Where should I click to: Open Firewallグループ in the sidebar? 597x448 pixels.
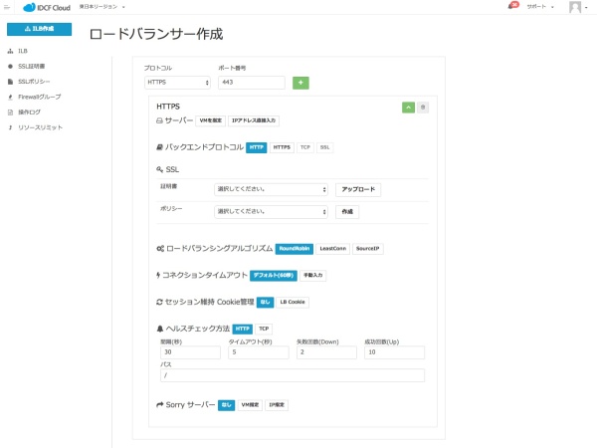click(x=40, y=97)
